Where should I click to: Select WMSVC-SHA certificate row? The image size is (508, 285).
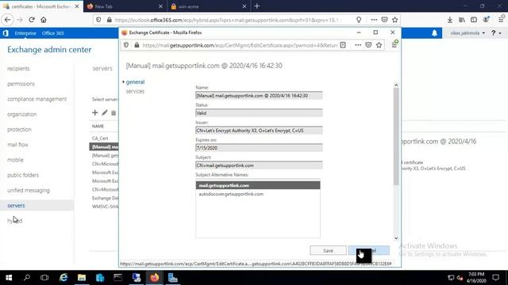coord(104,207)
